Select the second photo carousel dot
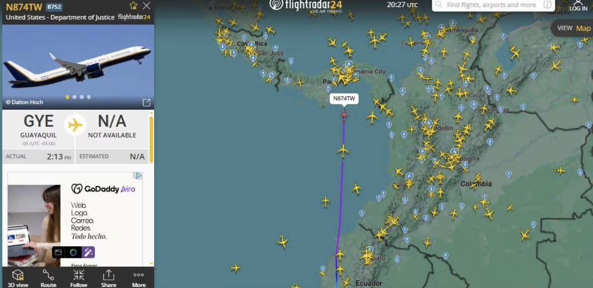The height and width of the screenshot is (288, 593). tap(75, 97)
